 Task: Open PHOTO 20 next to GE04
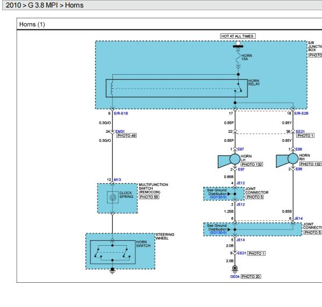point(251,276)
